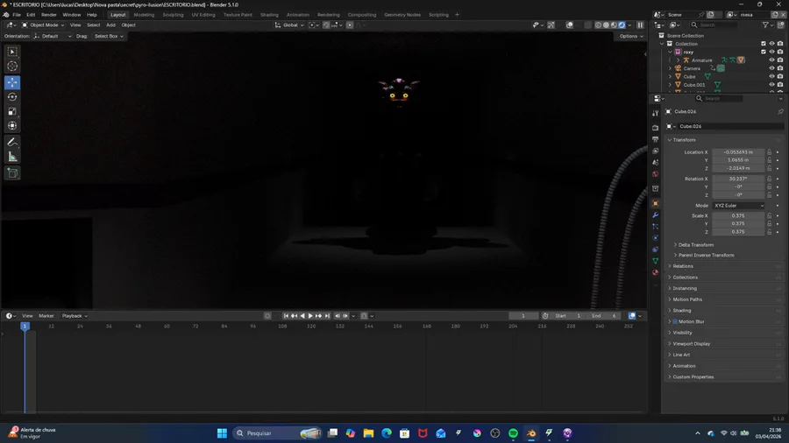This screenshot has height=443, width=789.
Task: Open the Output properties tab
Action: tap(655, 139)
